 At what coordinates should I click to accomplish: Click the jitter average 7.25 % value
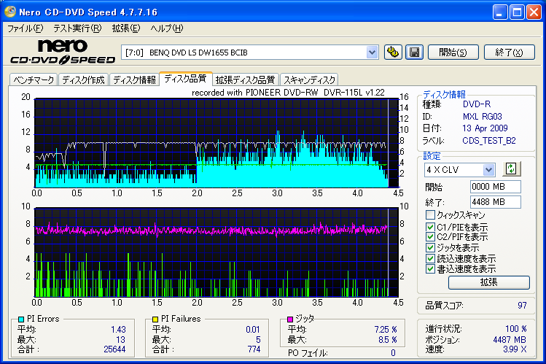pos(386,330)
